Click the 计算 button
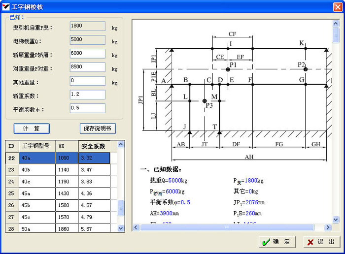This screenshot has width=345, height=254. point(32,128)
